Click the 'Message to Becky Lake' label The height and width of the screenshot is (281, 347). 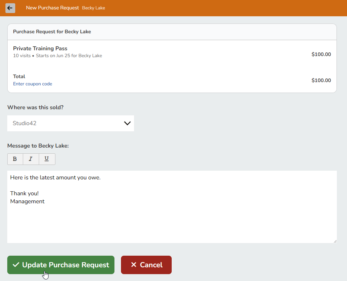click(38, 146)
